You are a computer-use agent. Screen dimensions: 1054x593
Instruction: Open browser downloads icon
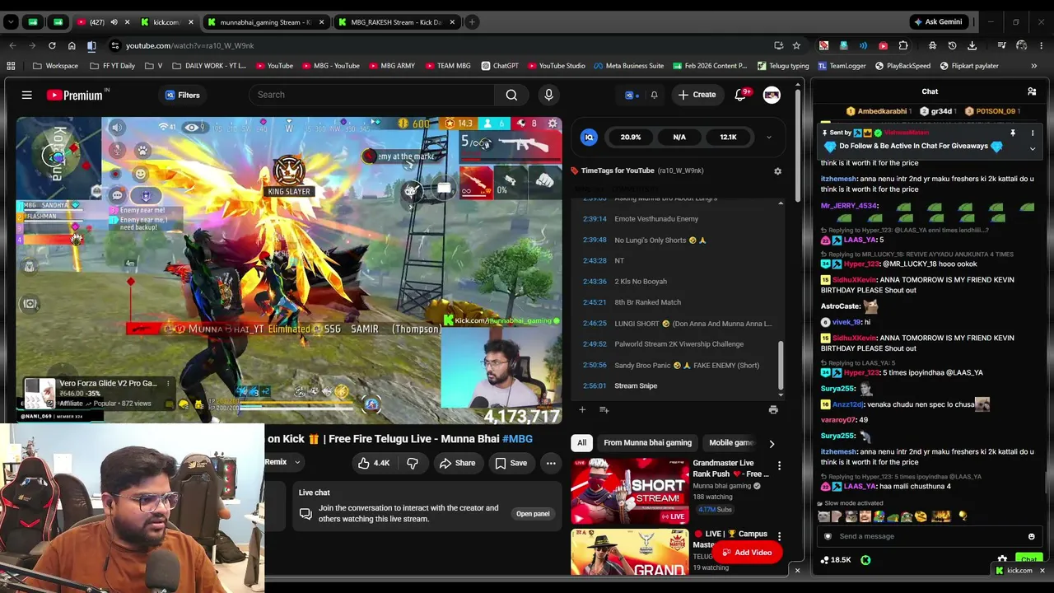972,46
